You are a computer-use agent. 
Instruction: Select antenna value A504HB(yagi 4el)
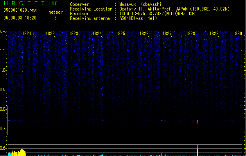tap(138, 18)
